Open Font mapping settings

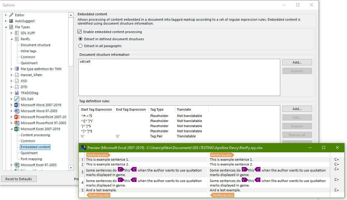(x=31, y=159)
